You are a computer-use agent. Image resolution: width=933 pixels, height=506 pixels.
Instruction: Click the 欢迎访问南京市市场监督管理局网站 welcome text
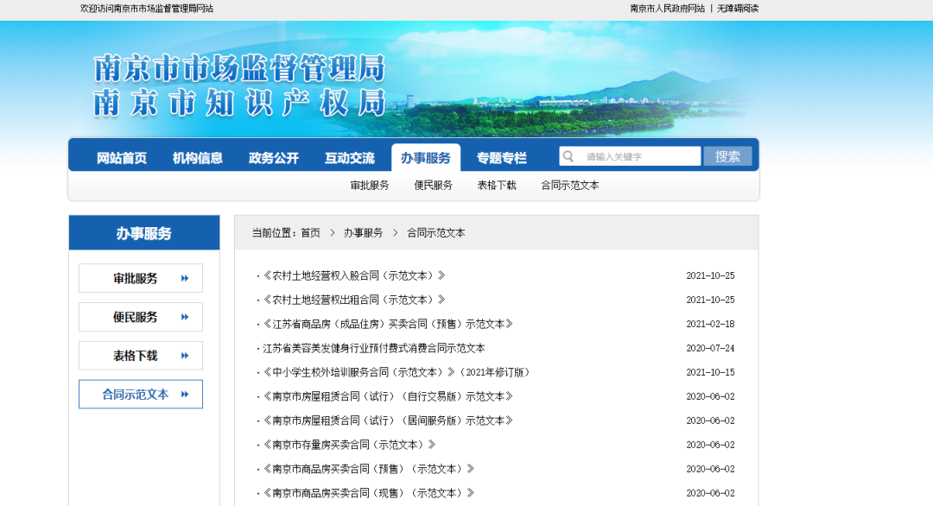click(x=146, y=9)
